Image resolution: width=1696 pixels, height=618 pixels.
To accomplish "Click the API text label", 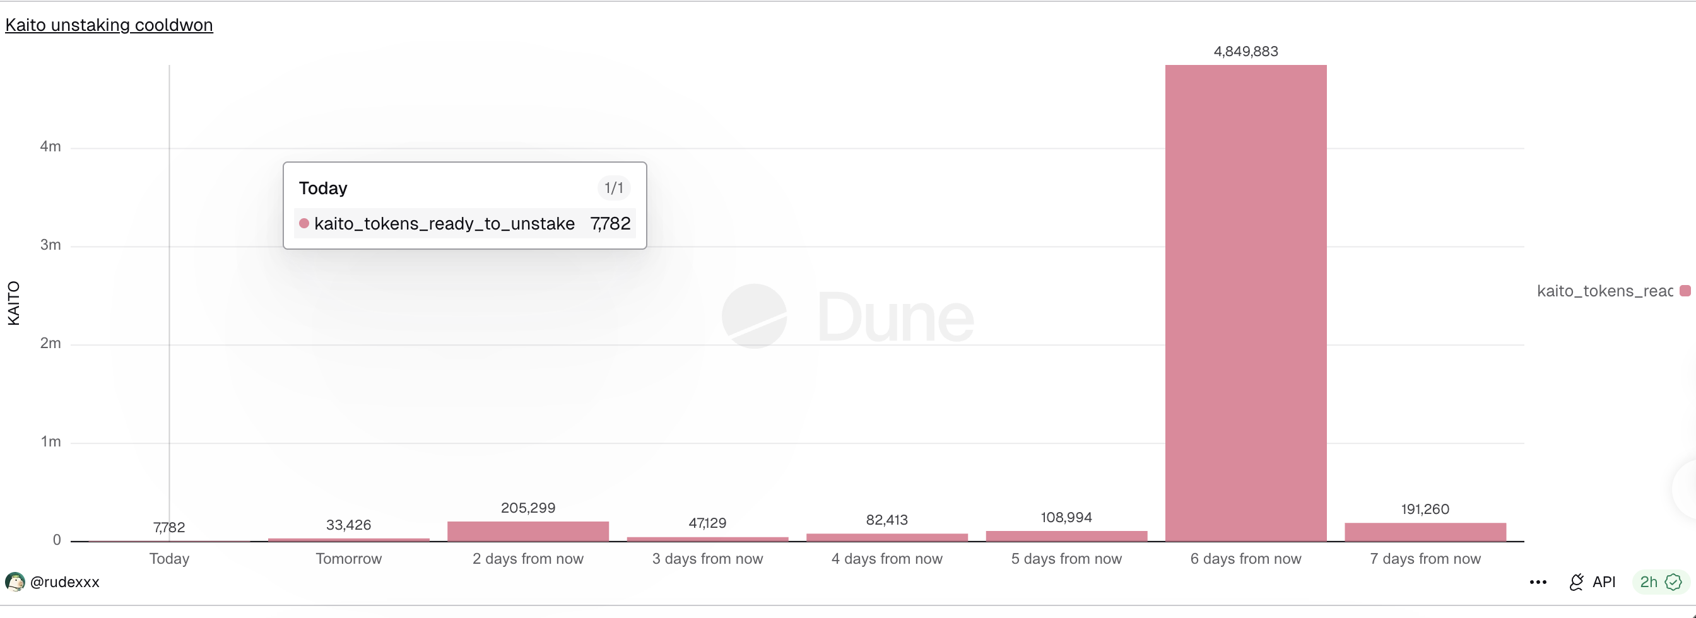I will click(x=1604, y=582).
